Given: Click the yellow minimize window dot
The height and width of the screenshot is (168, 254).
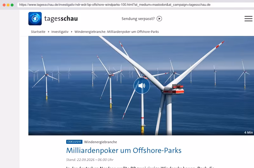Looking at the screenshot, I should [8, 5].
